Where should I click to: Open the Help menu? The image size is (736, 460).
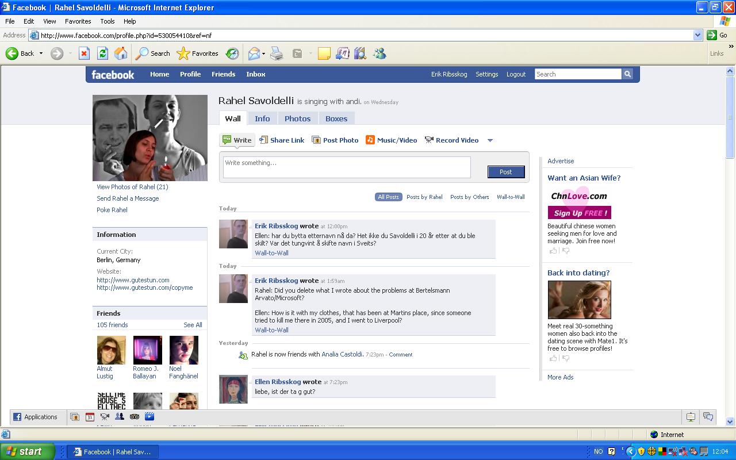[130, 21]
